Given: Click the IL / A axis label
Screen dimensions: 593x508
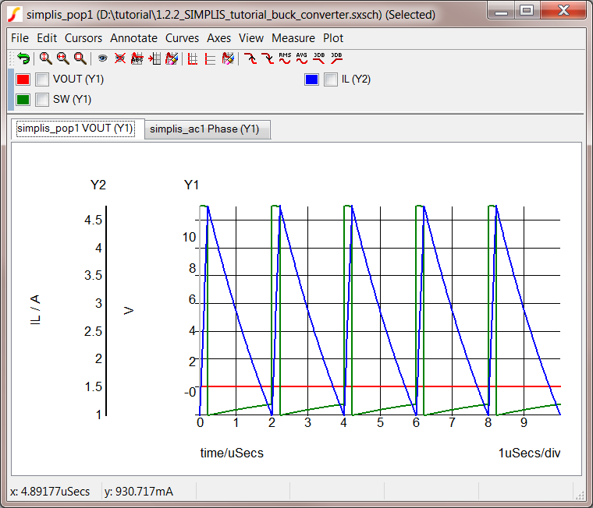Looking at the screenshot, I should coord(35,310).
